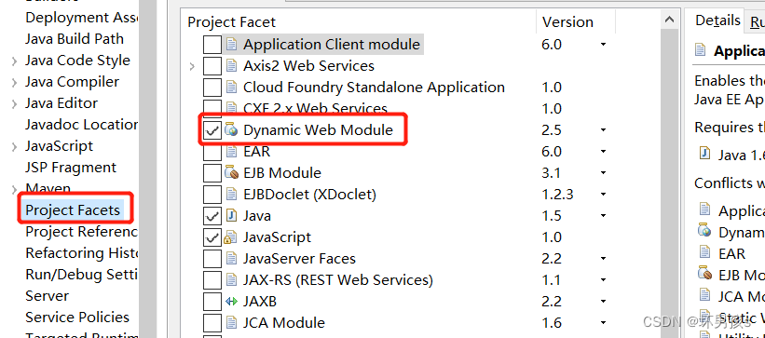Expand the Java Compiler settings

click(15, 83)
